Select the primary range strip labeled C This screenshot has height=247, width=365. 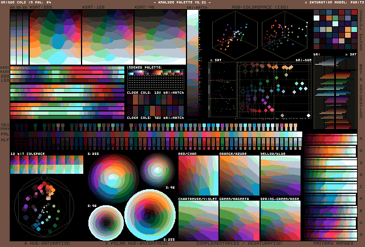coord(331,187)
